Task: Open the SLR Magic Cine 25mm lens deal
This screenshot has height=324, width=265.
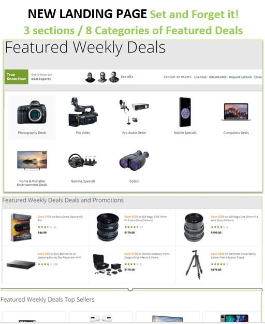Action: coord(218,227)
